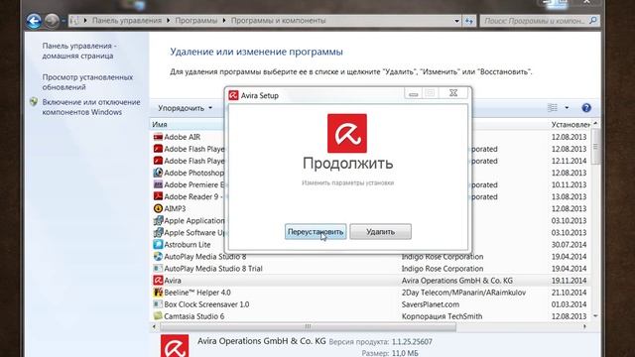Click publisher Avira Operations GmbH & Co. KG
This screenshot has width=635, height=357.
coord(456,280)
